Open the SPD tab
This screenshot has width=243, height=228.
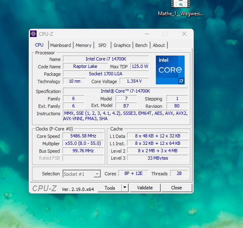coord(102,45)
